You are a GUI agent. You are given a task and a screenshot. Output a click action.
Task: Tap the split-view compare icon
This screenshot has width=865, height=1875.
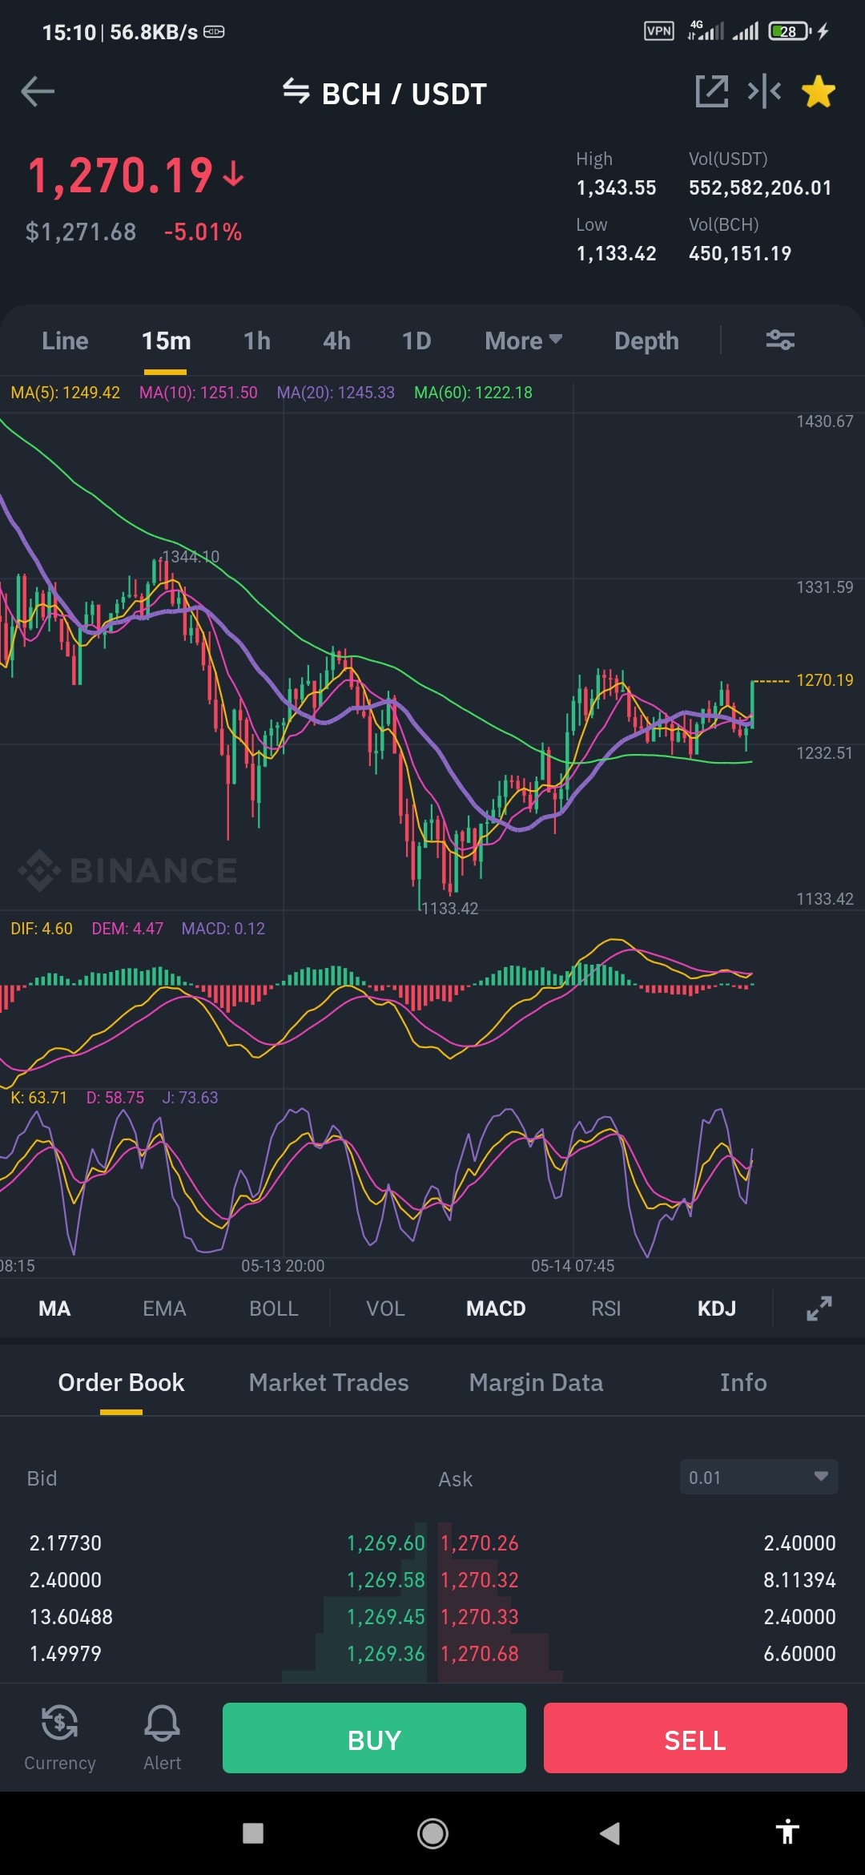point(764,91)
